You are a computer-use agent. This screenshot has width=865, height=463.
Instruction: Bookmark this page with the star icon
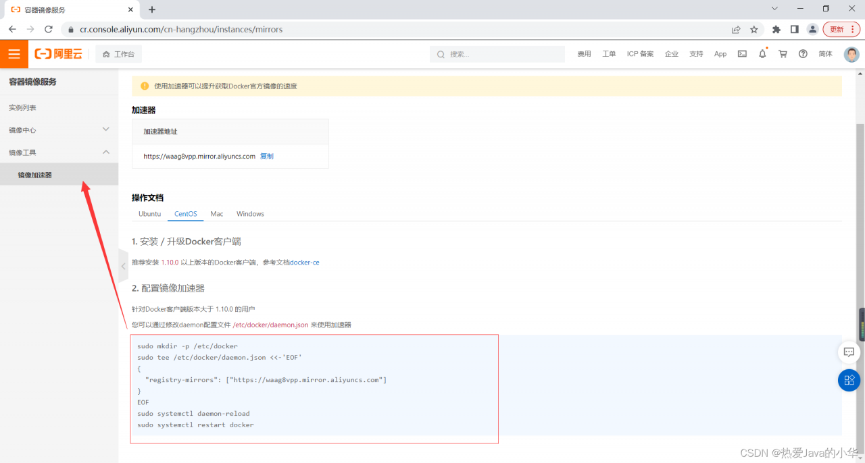click(754, 30)
